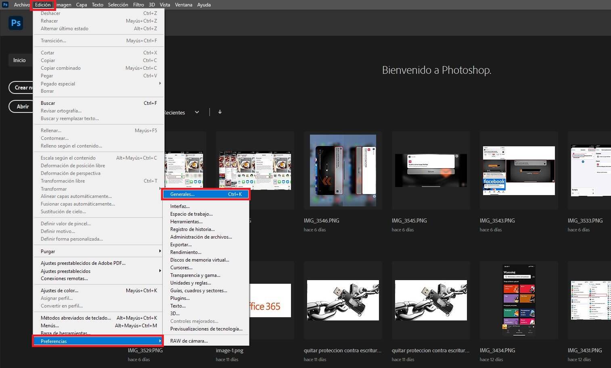Choose Buscar in Edición menu
This screenshot has height=368, width=611.
pos(98,103)
